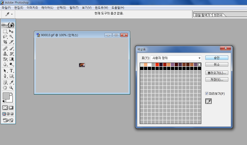Click the 승인 confirm button

[217, 58]
